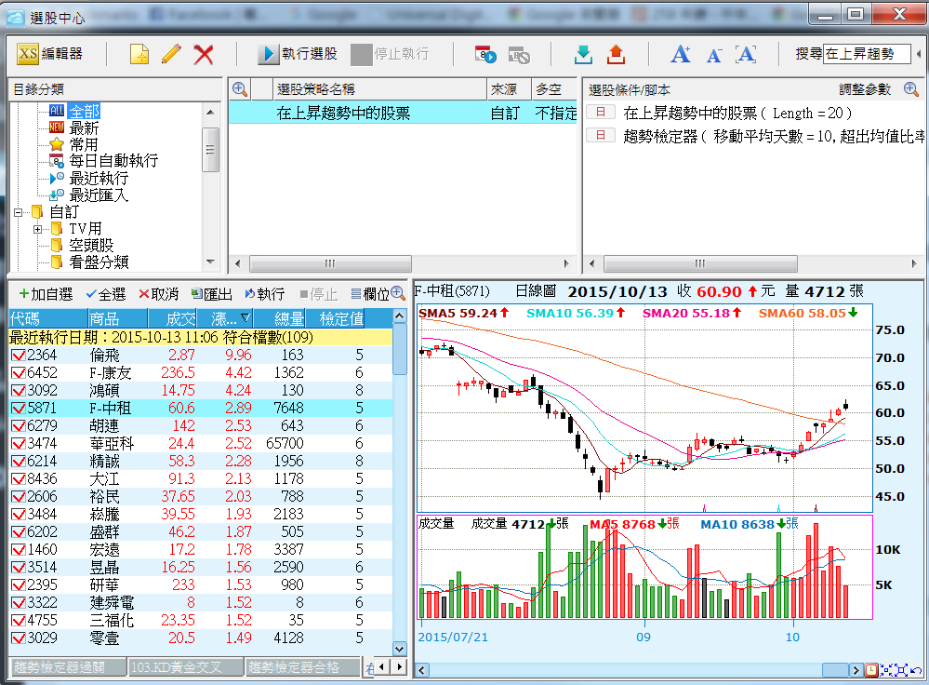Run the screener with 執行選股 button

coord(299,54)
